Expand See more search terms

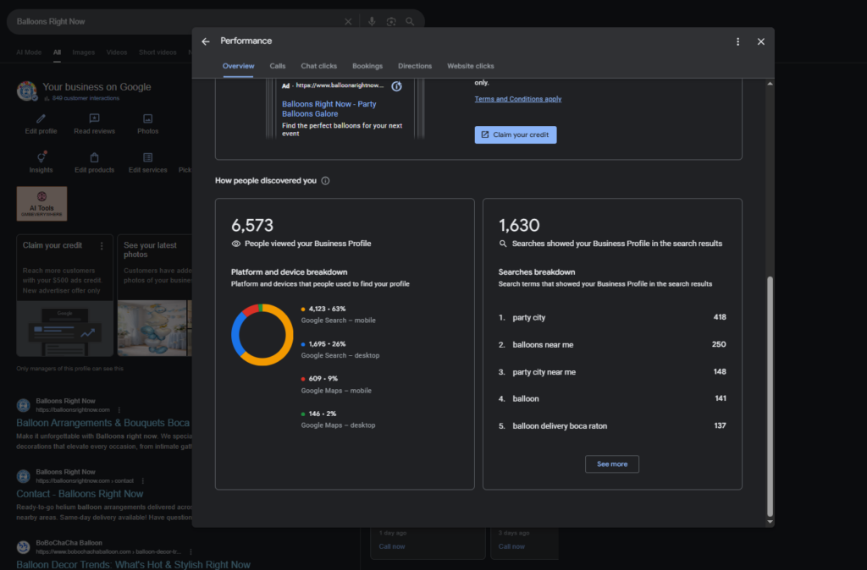[x=611, y=463]
